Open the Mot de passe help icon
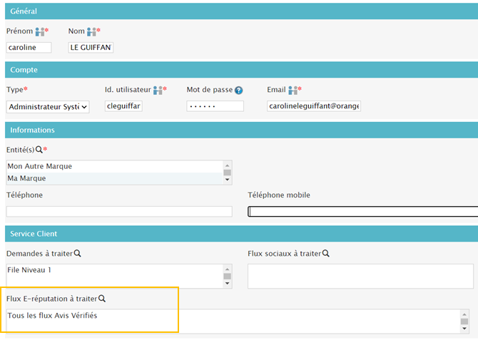Image resolution: width=478 pixels, height=340 pixels. click(239, 91)
